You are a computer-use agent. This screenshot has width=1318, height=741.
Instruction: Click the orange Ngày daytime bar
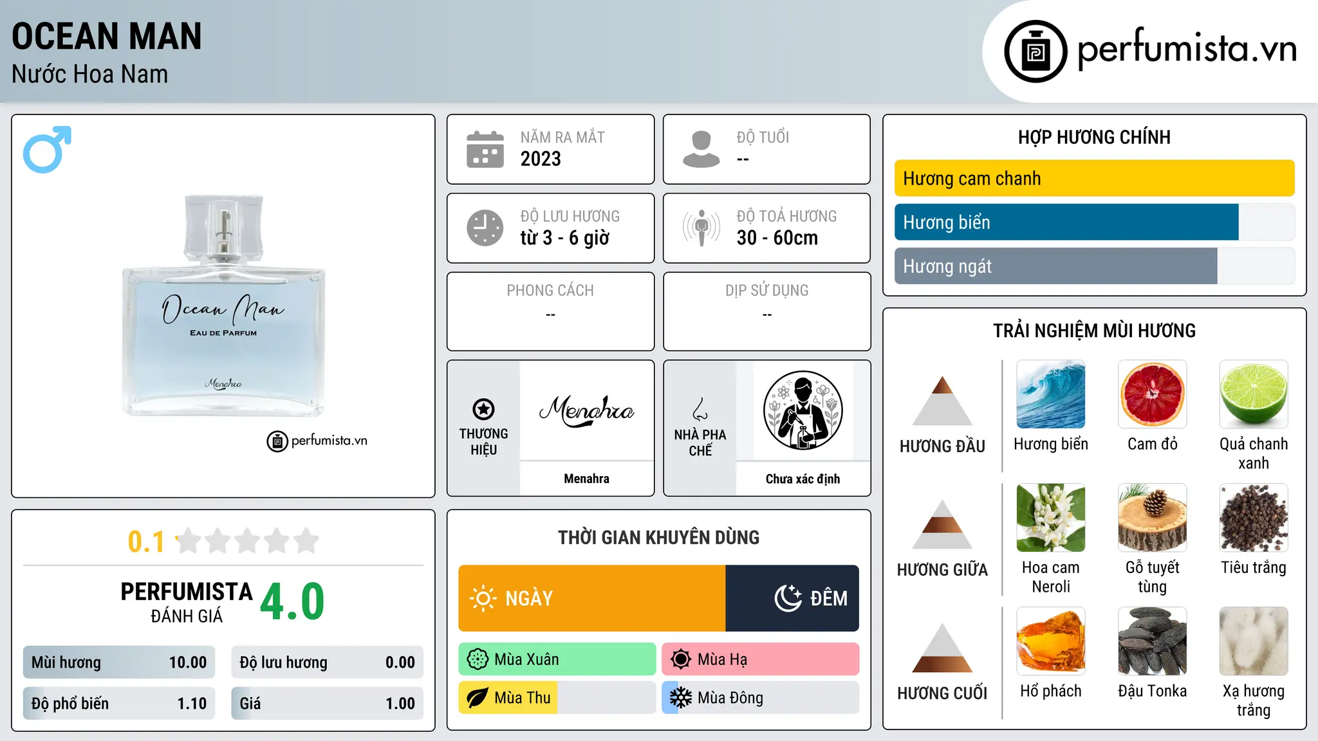point(592,598)
